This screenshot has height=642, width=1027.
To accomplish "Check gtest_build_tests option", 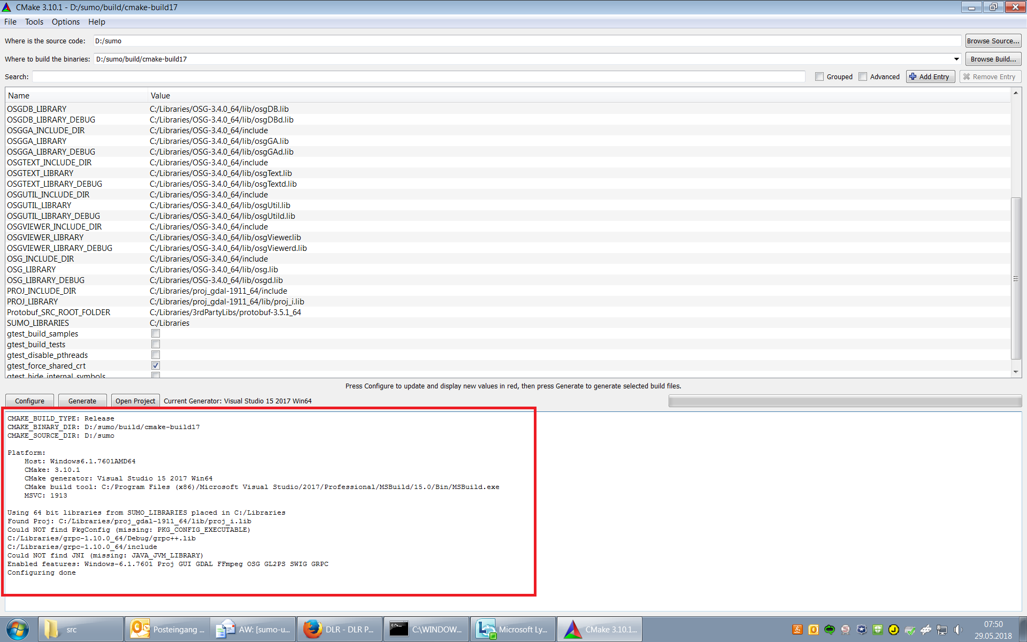I will click(x=156, y=344).
